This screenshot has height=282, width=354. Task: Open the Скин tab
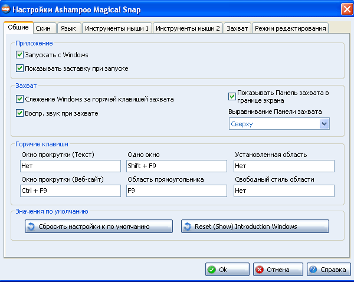pyautogui.click(x=45, y=28)
